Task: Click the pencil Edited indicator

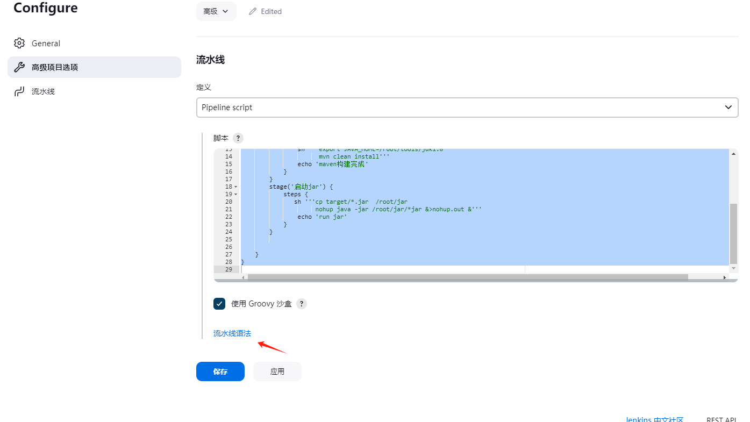Action: [x=265, y=11]
